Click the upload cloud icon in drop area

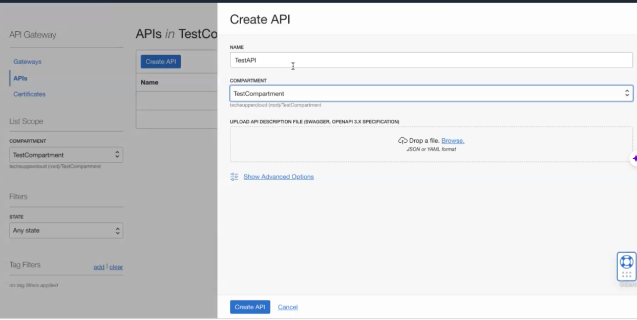[402, 141]
